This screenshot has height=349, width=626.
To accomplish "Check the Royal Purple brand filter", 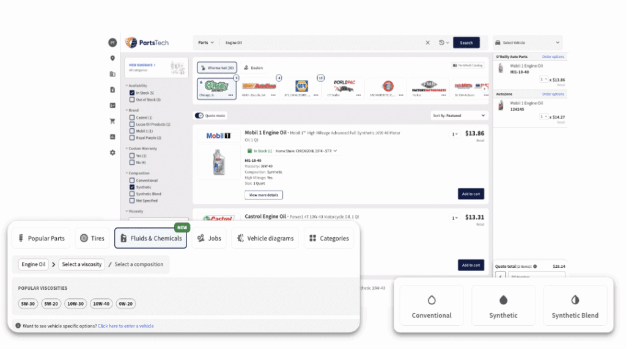I will (132, 138).
